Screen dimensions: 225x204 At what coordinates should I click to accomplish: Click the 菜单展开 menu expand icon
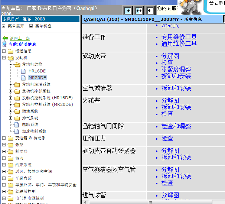click(x=4, y=26)
